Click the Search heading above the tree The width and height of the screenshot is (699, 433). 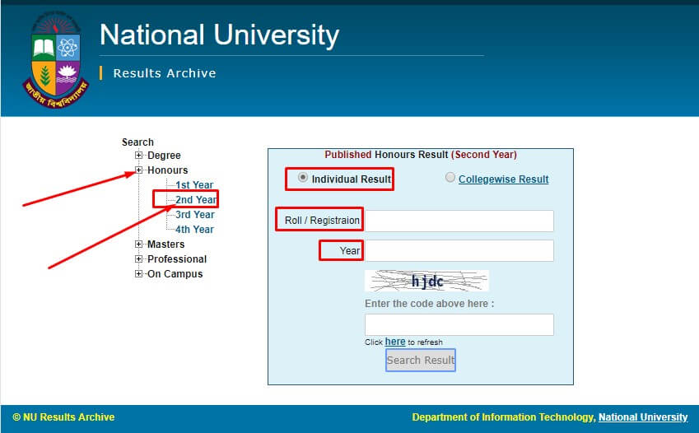137,142
